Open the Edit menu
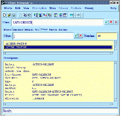Image resolution: width=122 pixels, height=116 pixels. point(18,8)
